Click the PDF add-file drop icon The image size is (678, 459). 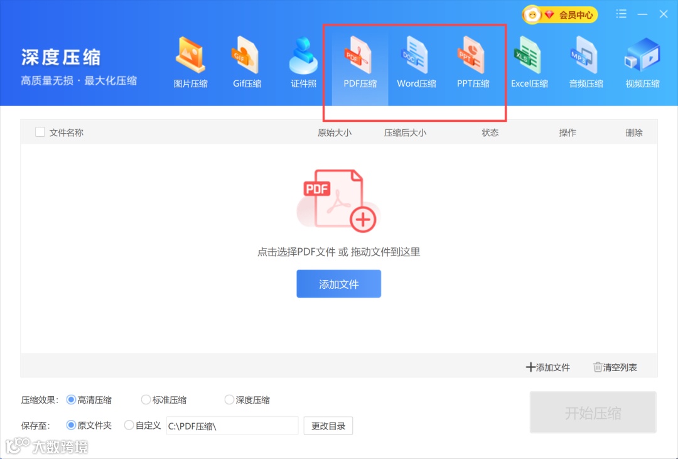click(338, 200)
